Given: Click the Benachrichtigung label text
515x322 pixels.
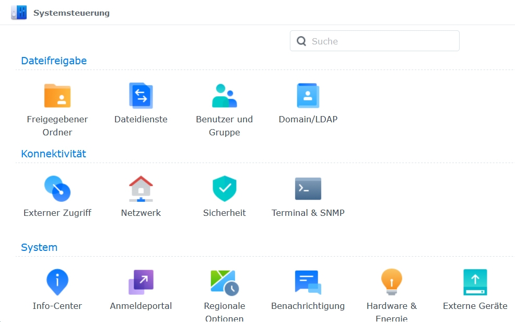Looking at the screenshot, I should [x=308, y=306].
